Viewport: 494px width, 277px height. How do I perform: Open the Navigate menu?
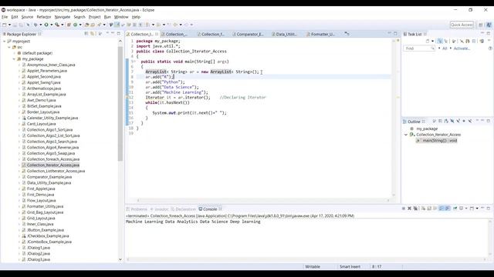(x=63, y=17)
